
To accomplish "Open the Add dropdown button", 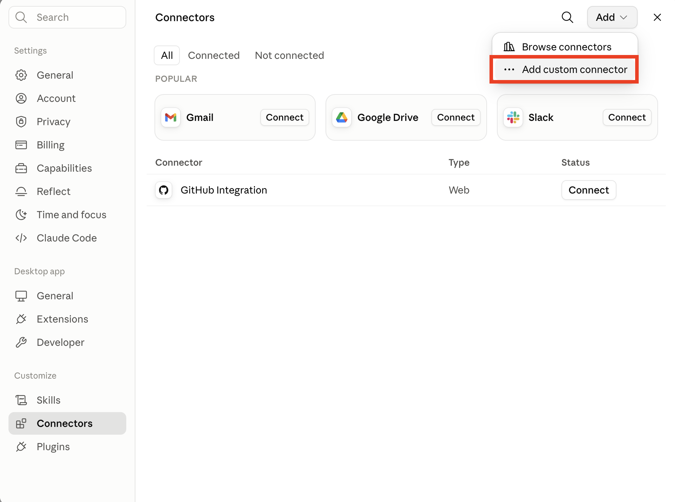I will click(x=612, y=17).
